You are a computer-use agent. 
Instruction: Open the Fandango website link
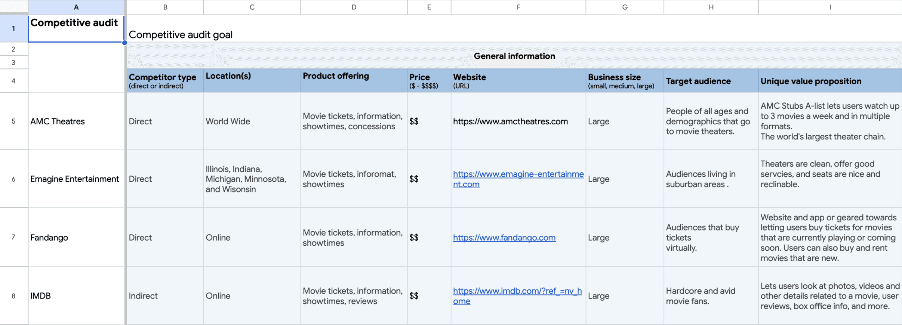(x=504, y=238)
